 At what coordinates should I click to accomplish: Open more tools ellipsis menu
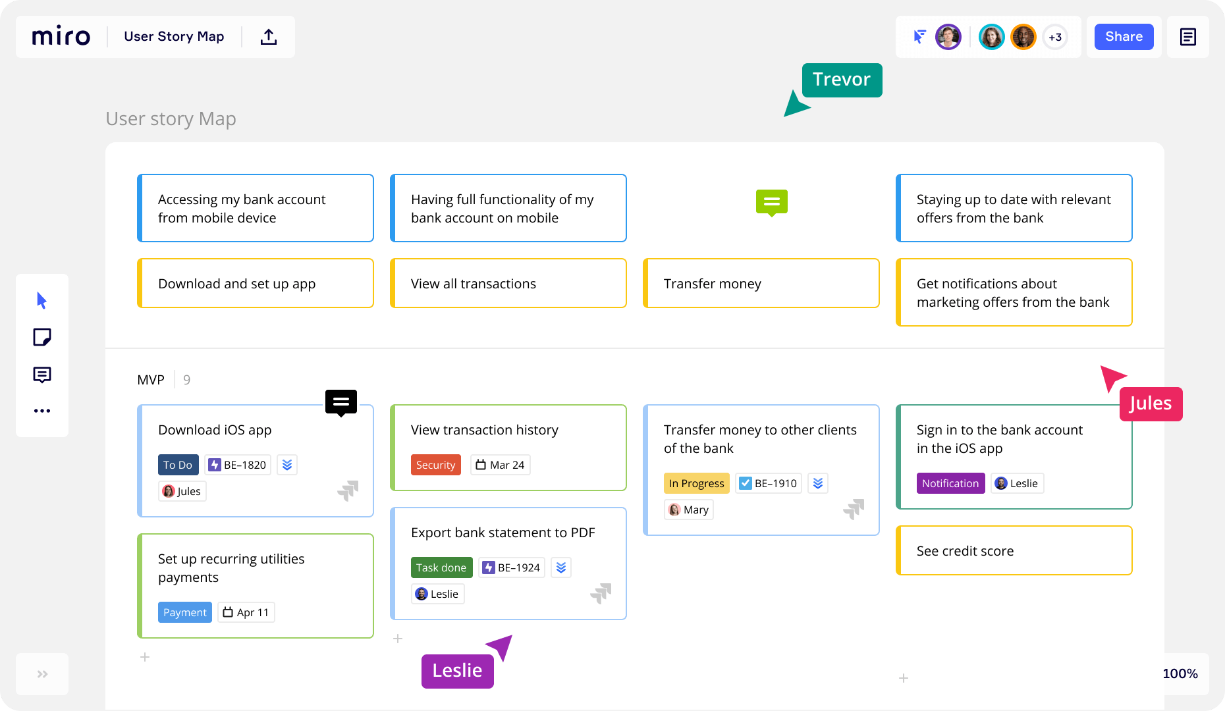click(41, 411)
